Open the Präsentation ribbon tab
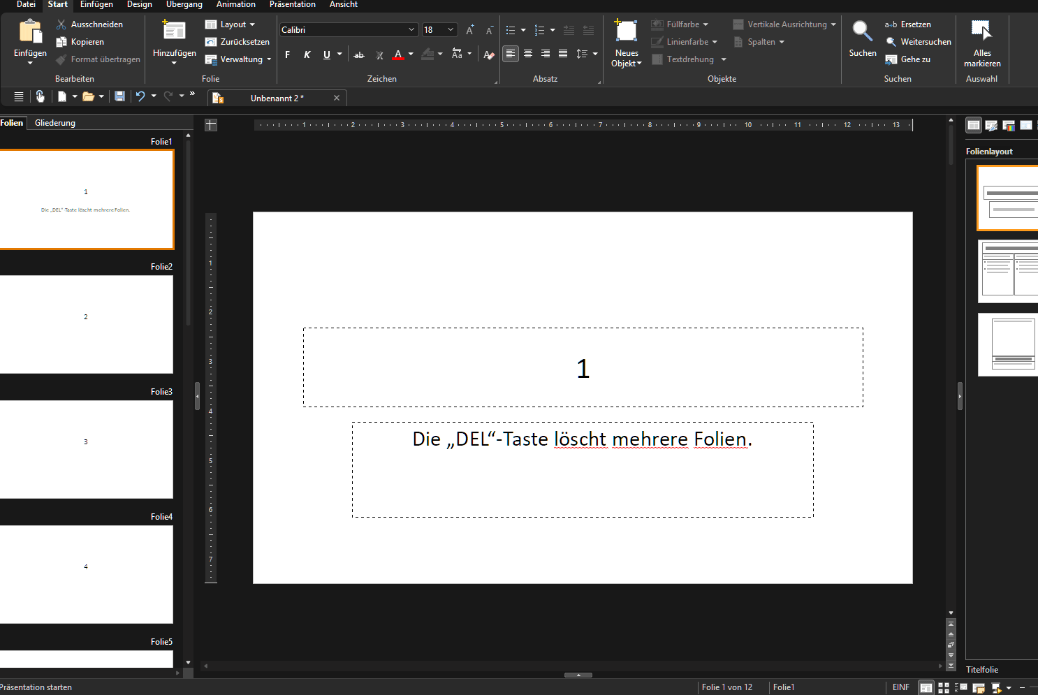1038x695 pixels. coord(293,5)
